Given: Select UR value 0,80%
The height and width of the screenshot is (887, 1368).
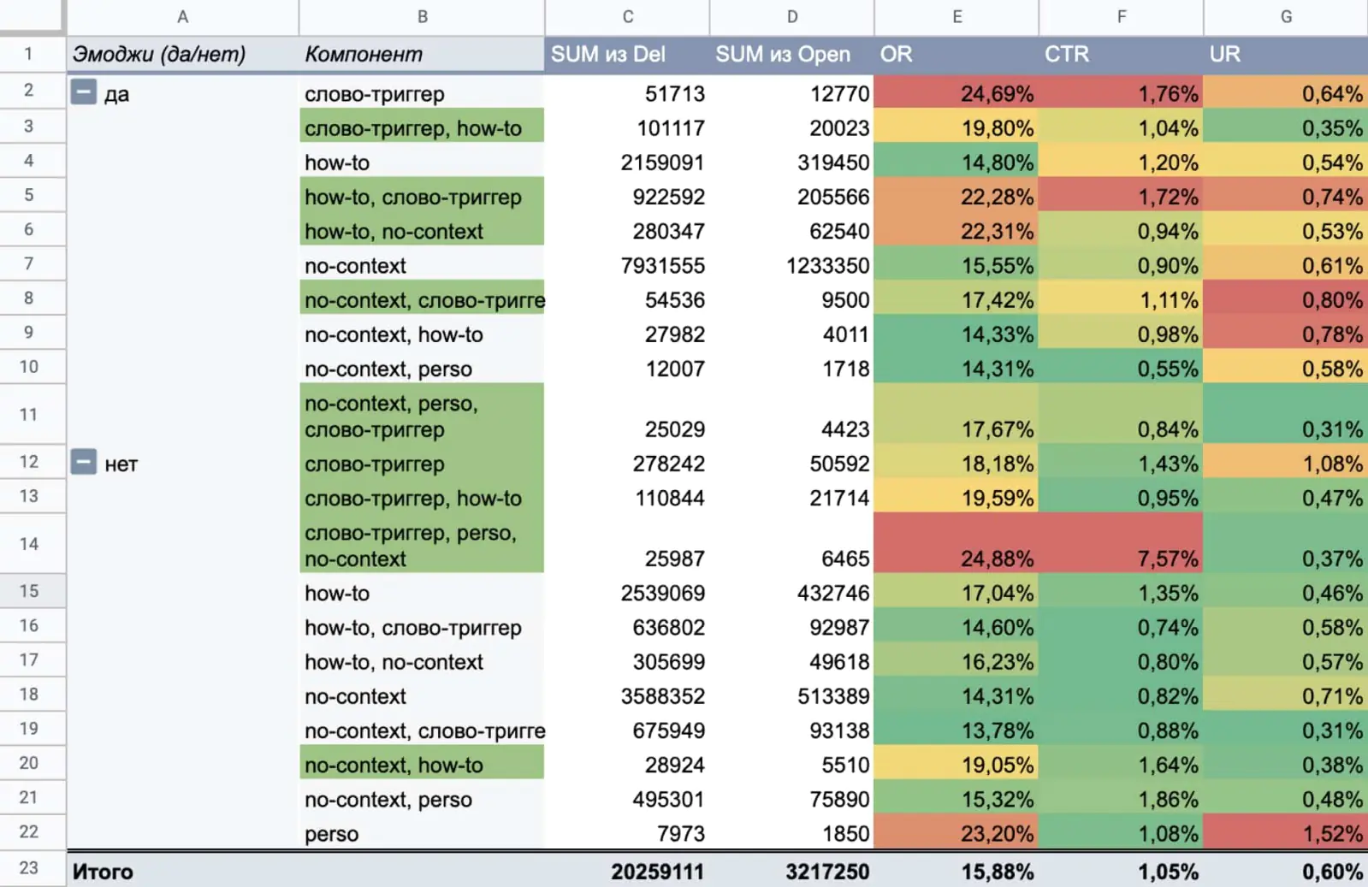Looking at the screenshot, I should (1286, 299).
